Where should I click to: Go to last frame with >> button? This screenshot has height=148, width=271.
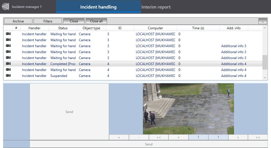click(258, 137)
